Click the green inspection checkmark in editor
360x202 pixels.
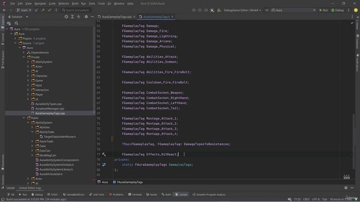pyautogui.click(x=352, y=23)
